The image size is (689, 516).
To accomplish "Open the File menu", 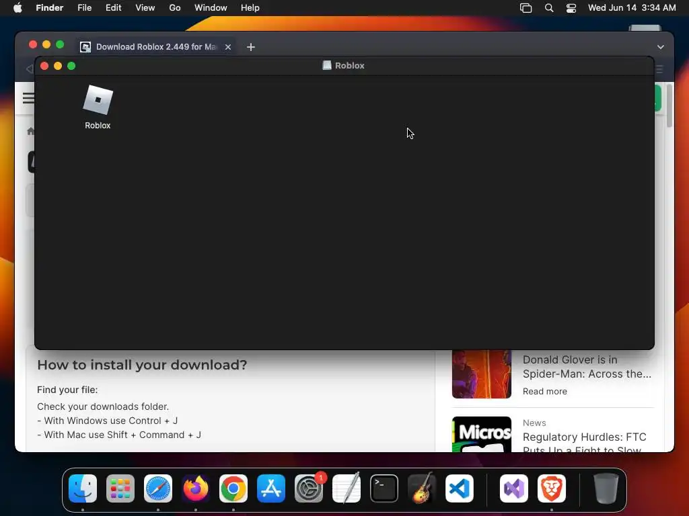I will tap(84, 8).
